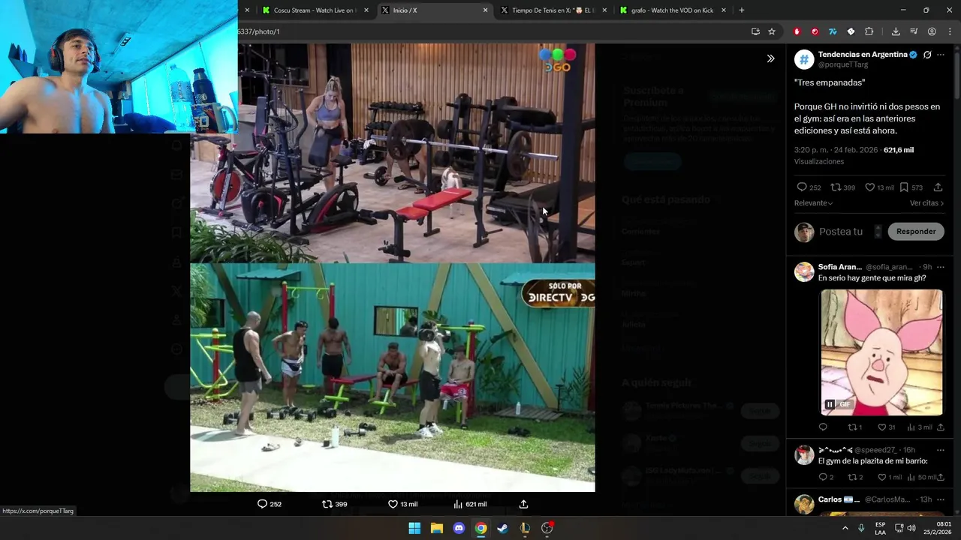Close the Inicio / X tab
The image size is (961, 540).
pos(485,10)
